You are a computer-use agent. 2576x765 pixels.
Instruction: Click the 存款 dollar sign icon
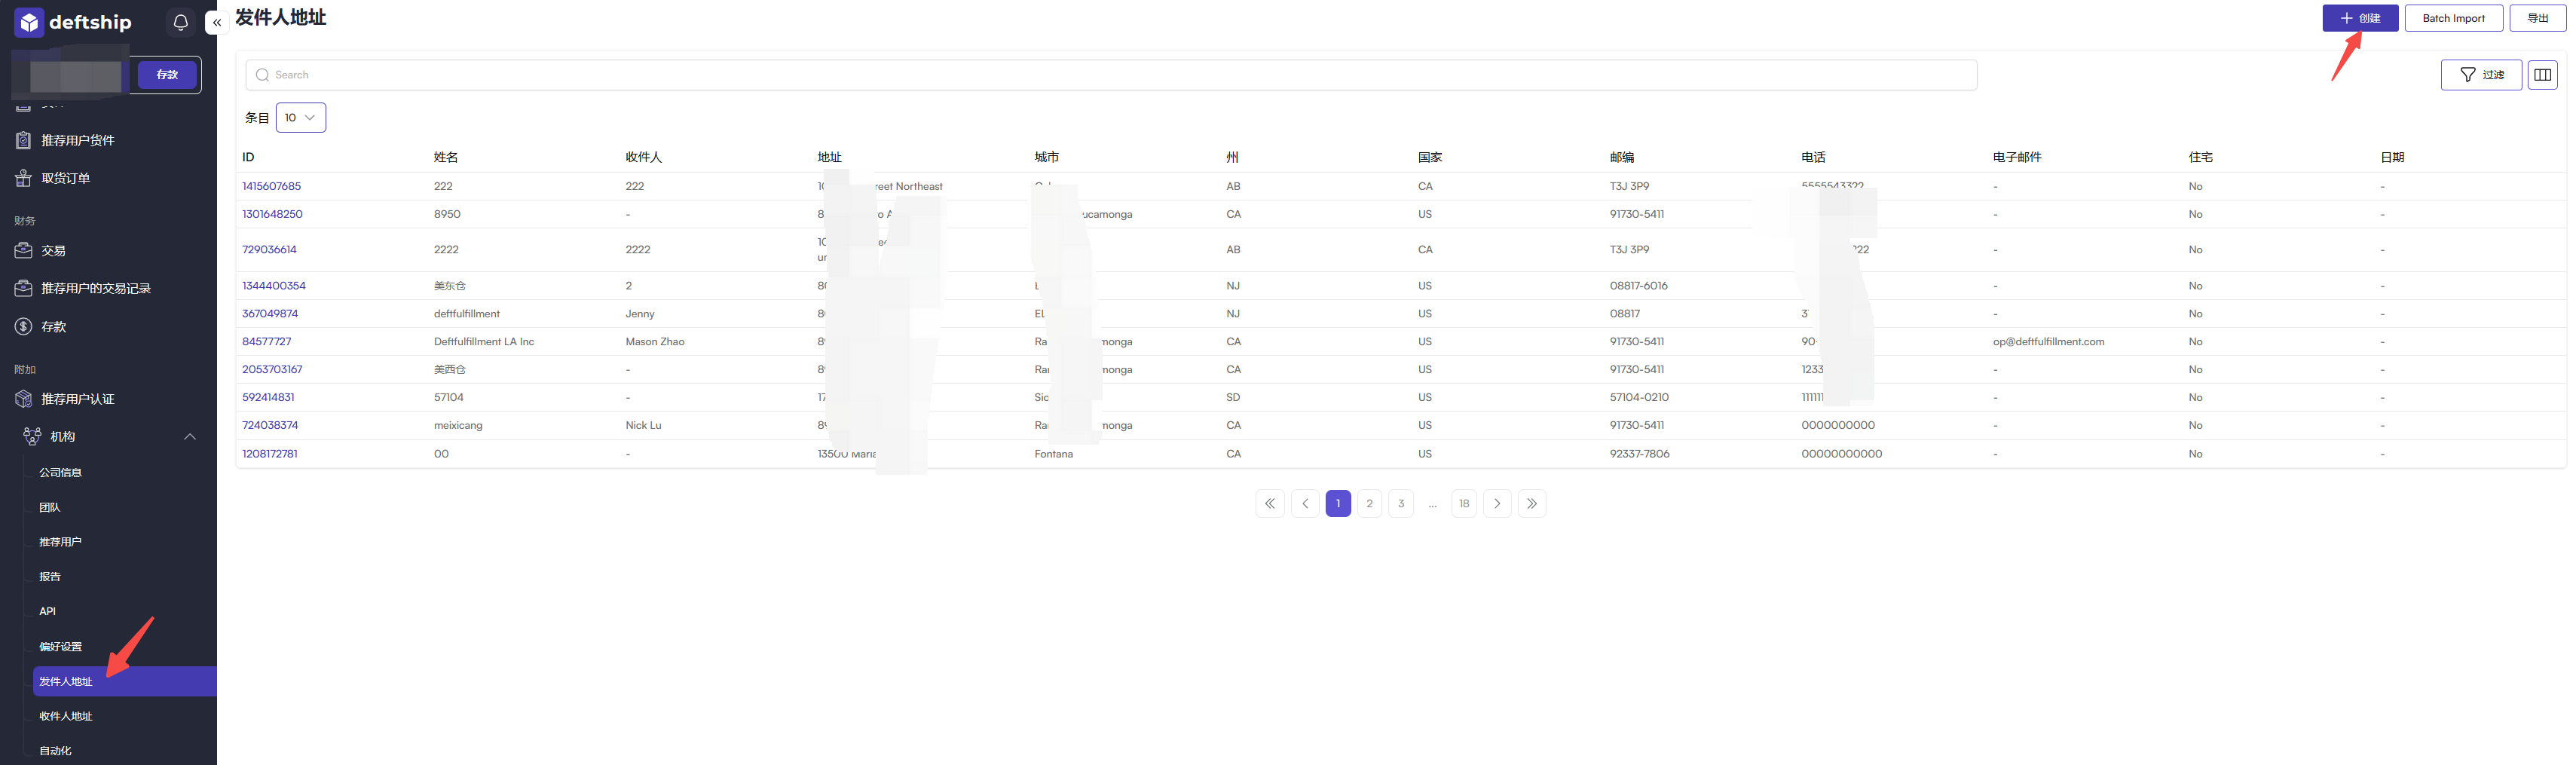click(24, 326)
